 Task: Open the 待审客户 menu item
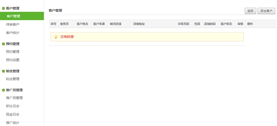[x=12, y=24]
